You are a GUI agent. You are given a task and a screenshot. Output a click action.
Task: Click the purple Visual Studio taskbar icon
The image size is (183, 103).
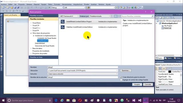134,100
